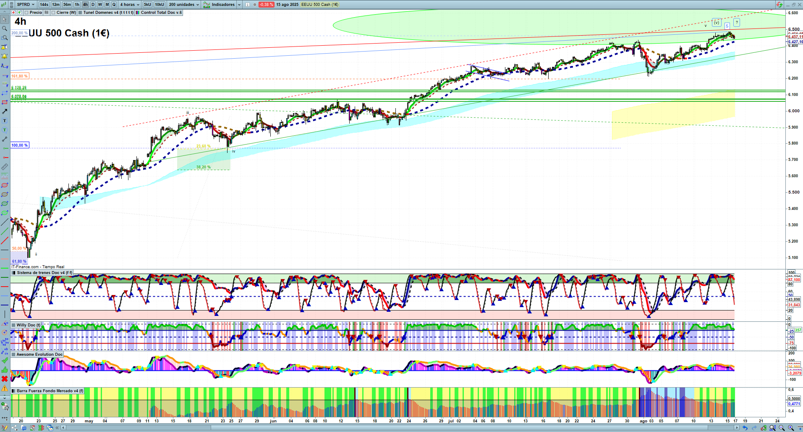The image size is (803, 432).
Task: Click the red down-arrow panel icon
Action: tap(14, 13)
